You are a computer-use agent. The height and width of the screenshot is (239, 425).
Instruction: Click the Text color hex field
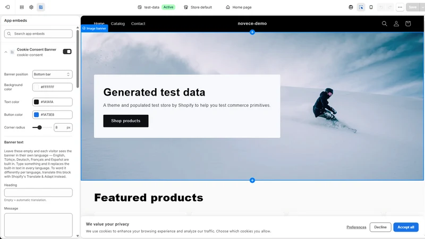52,102
